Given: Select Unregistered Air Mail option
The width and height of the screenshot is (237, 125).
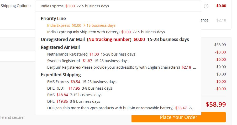Looking at the screenshot, I should click(x=115, y=40).
